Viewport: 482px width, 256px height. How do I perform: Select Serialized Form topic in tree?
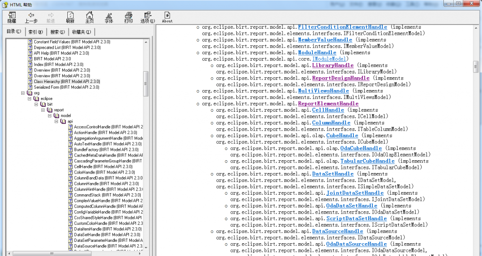coord(66,87)
